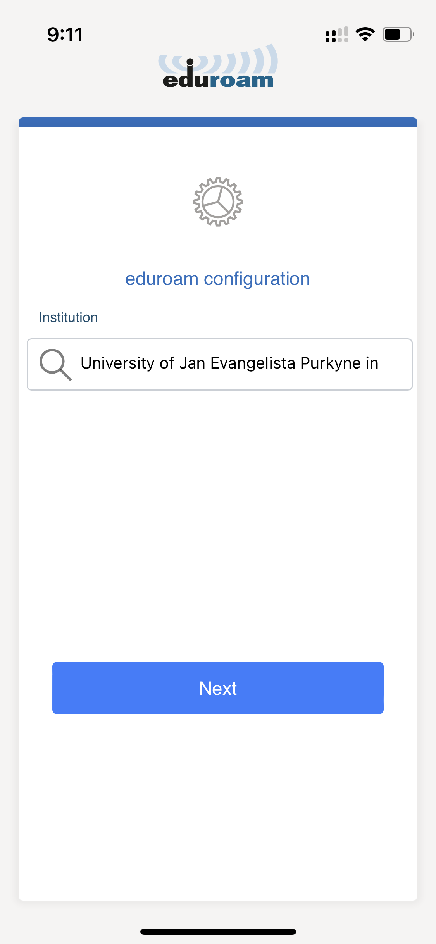This screenshot has width=436, height=944.
Task: Tap the word "Purkyne" in the institution field
Action: [331, 363]
